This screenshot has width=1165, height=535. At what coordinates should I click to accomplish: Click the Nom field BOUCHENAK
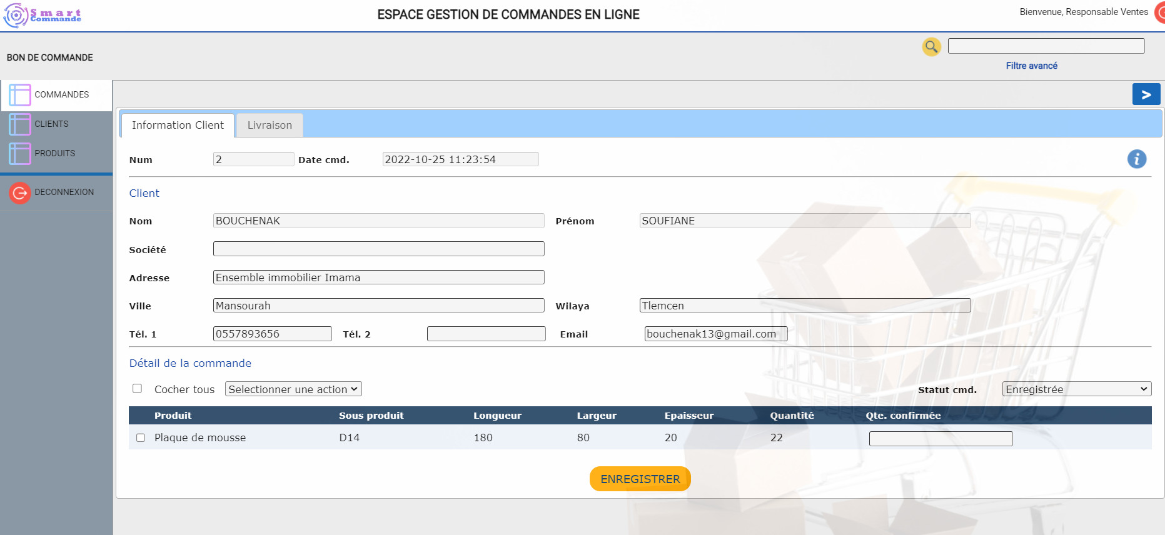click(378, 221)
